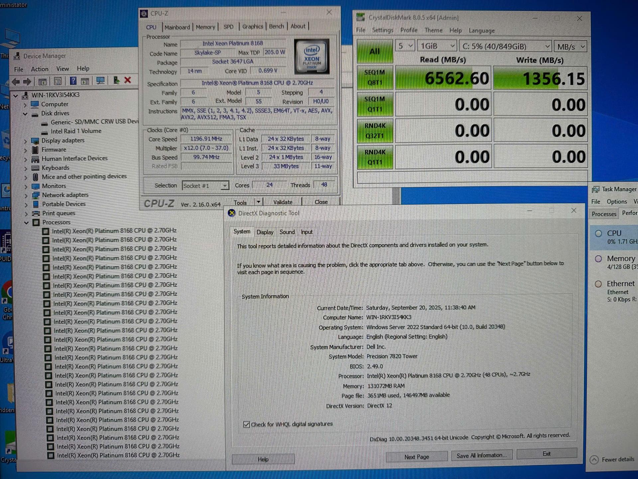Switch to the Bench tab in CPU-Z
Viewport: 638px width, 479px height.
tap(276, 26)
